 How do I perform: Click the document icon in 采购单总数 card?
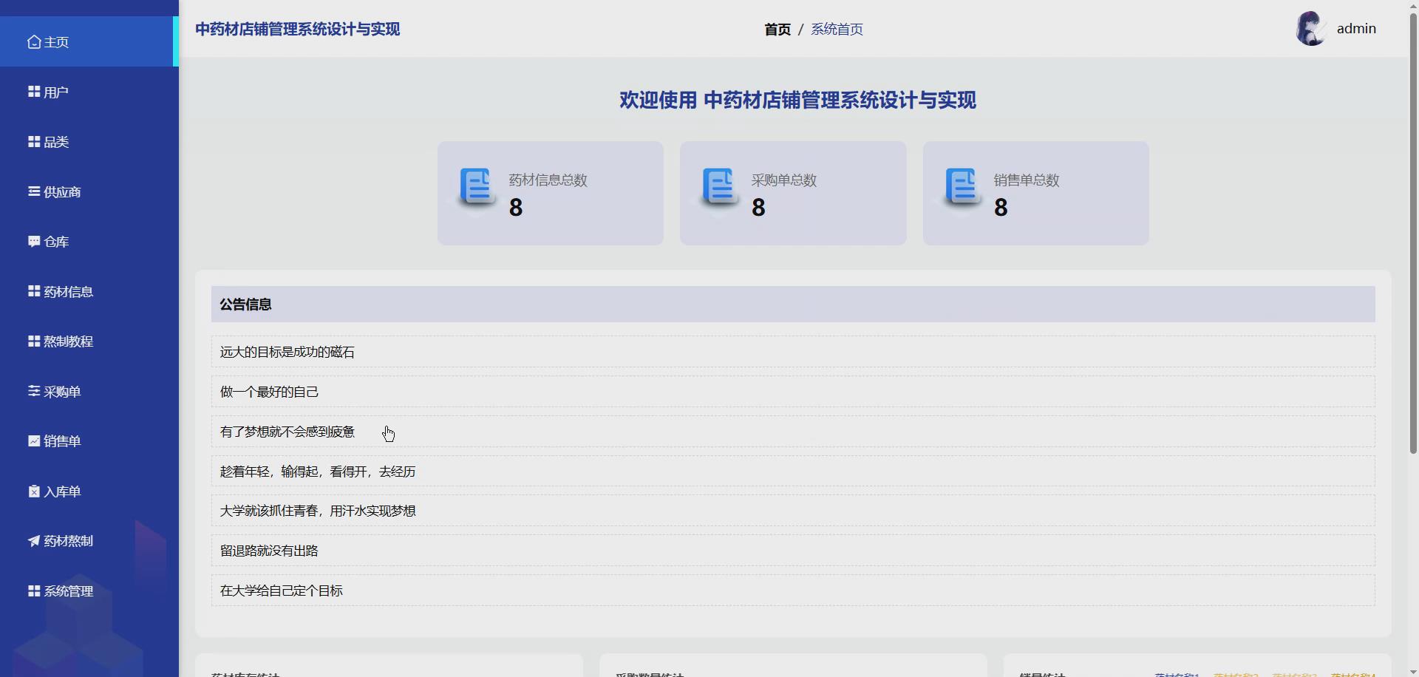coord(719,186)
